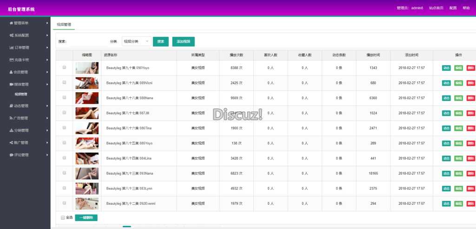The image size is (476, 229).
Task: Click the teal 动态 button in the 088Nana row
Action: [446, 98]
